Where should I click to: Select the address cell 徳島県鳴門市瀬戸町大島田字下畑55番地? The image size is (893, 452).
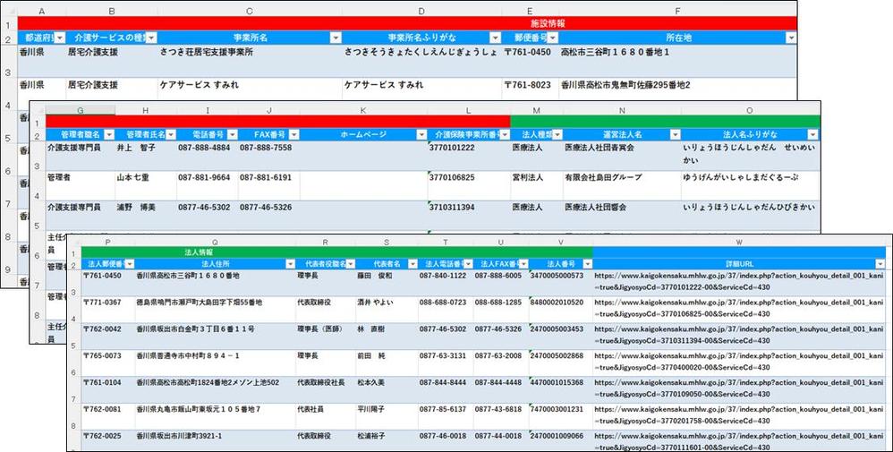[216, 308]
